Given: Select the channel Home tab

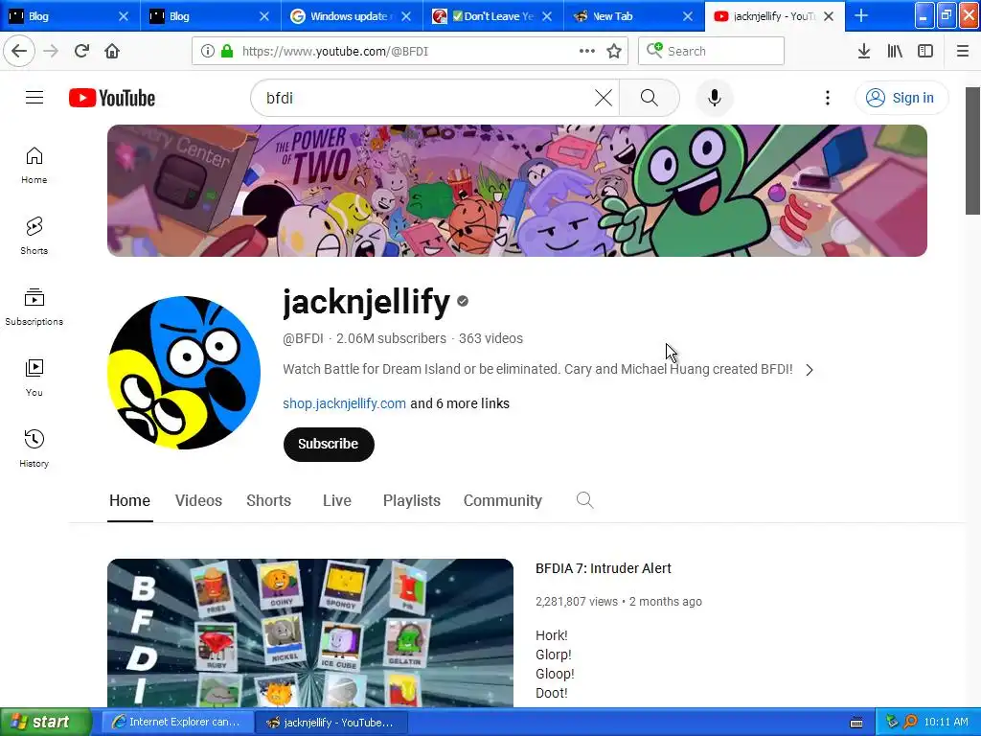Looking at the screenshot, I should [129, 500].
